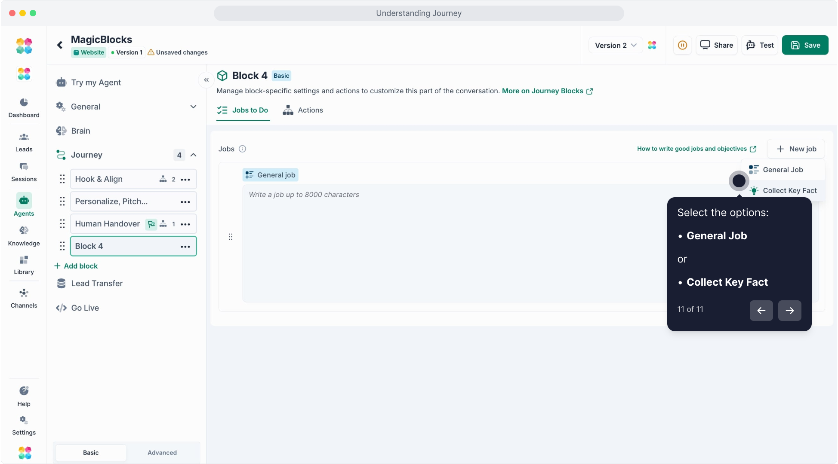Go to Sessions in sidebar
The height and width of the screenshot is (464, 838).
pyautogui.click(x=24, y=167)
